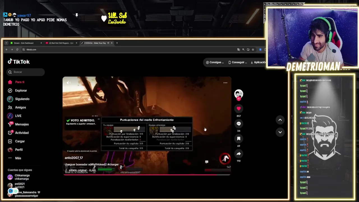This screenshot has height=202, width=359.
Task: Open username anto2007_17
Action: [x=74, y=158]
